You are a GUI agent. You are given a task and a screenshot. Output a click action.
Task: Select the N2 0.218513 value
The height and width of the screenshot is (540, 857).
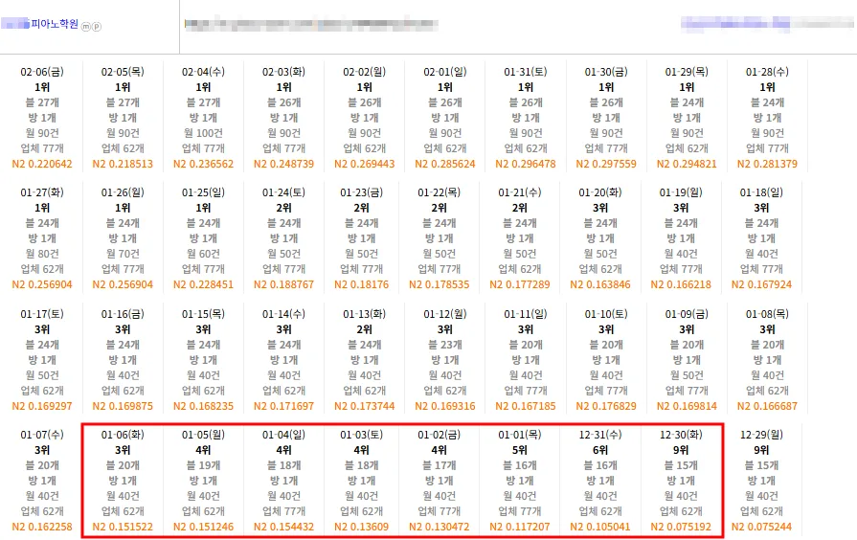[123, 164]
